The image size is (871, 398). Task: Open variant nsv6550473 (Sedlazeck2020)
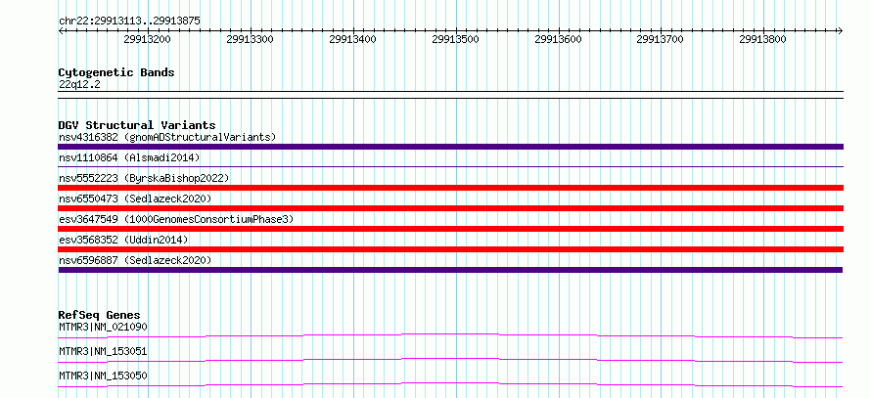(135, 199)
